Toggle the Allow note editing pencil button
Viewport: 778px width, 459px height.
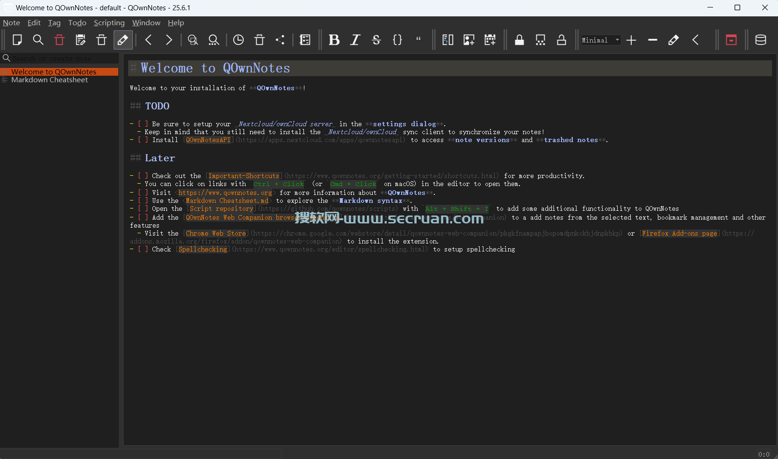point(123,40)
